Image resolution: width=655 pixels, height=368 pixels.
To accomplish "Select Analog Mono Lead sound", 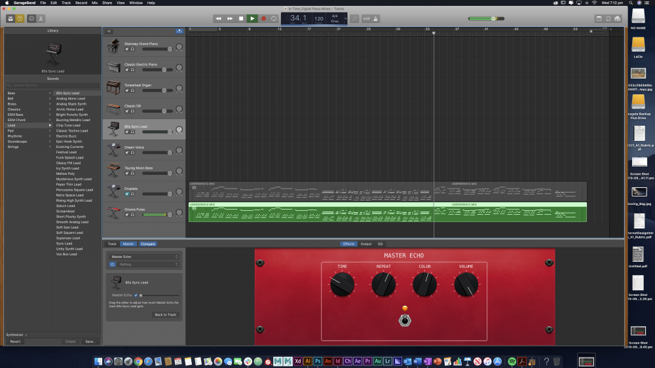I will [x=71, y=99].
